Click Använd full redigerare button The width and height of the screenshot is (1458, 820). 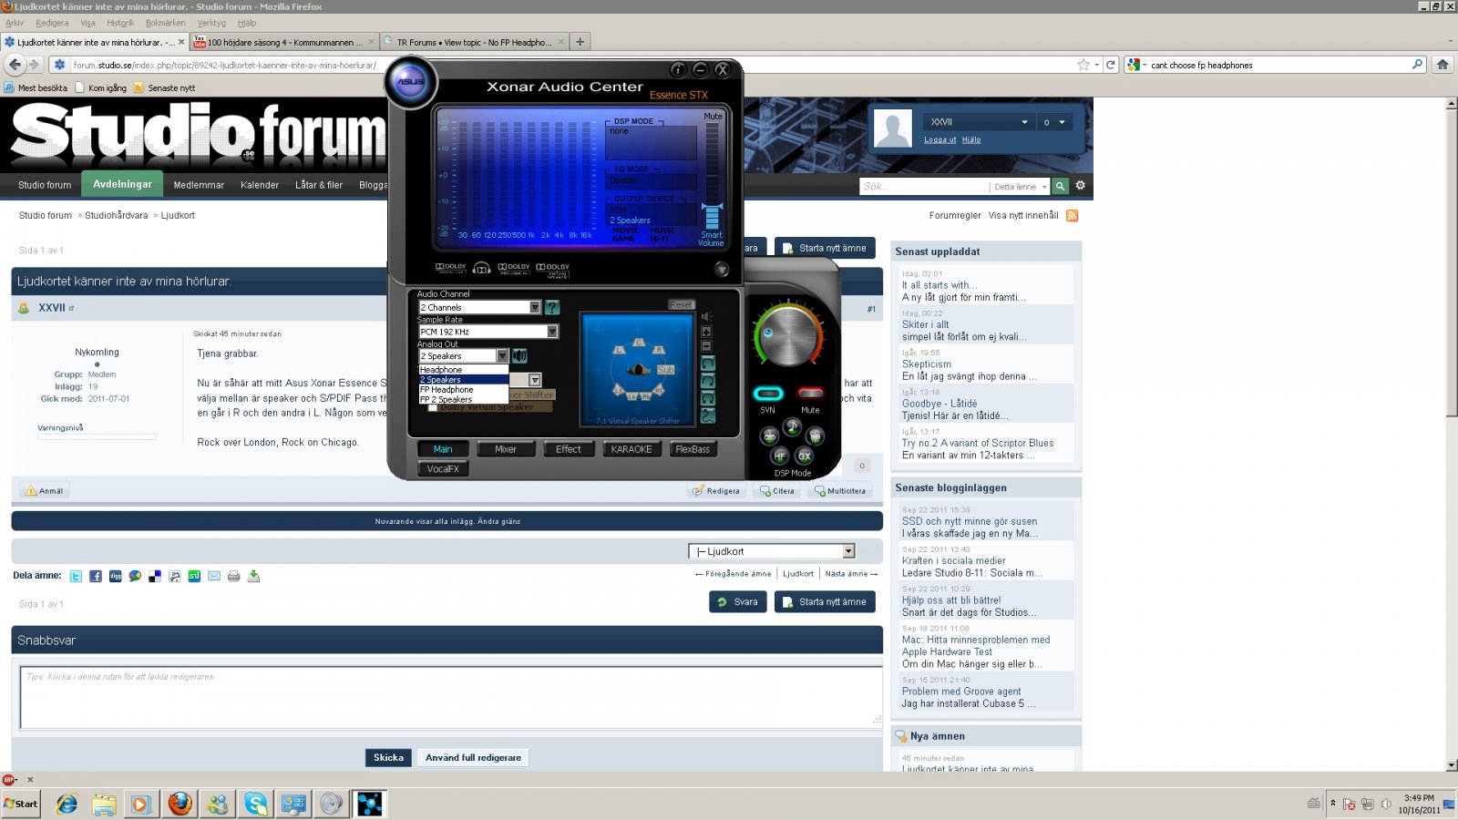[x=473, y=757]
